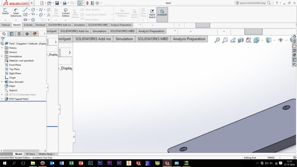Screen dimensions: 297x167
Task: Open Excel from the Windows taskbar
Action: pyautogui.click(x=71, y=163)
